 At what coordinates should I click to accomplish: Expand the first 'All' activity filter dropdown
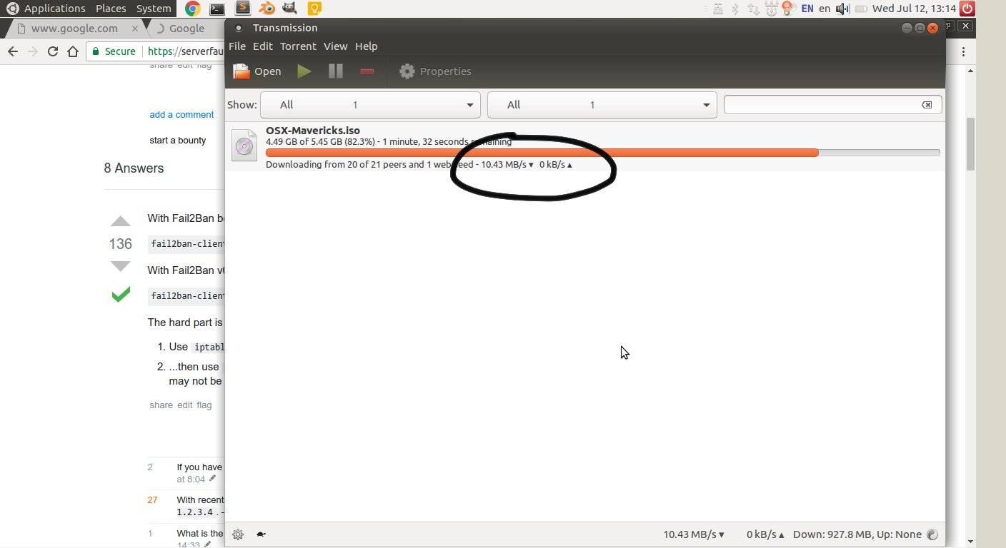[369, 105]
